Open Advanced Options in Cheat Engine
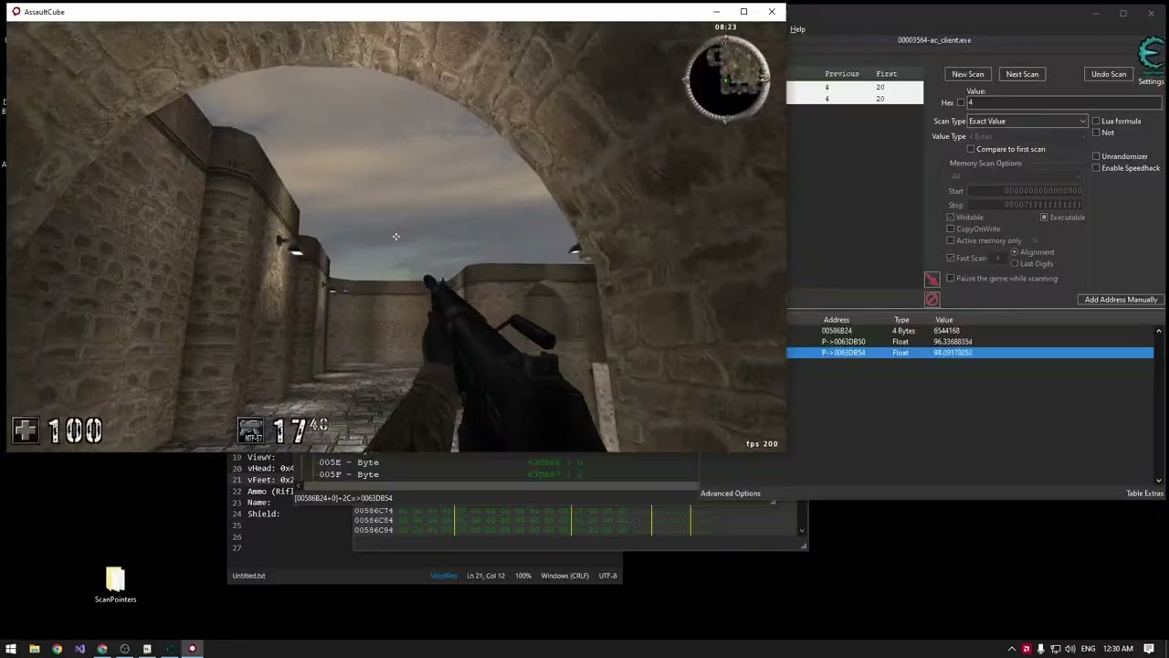The width and height of the screenshot is (1169, 658). tap(731, 493)
